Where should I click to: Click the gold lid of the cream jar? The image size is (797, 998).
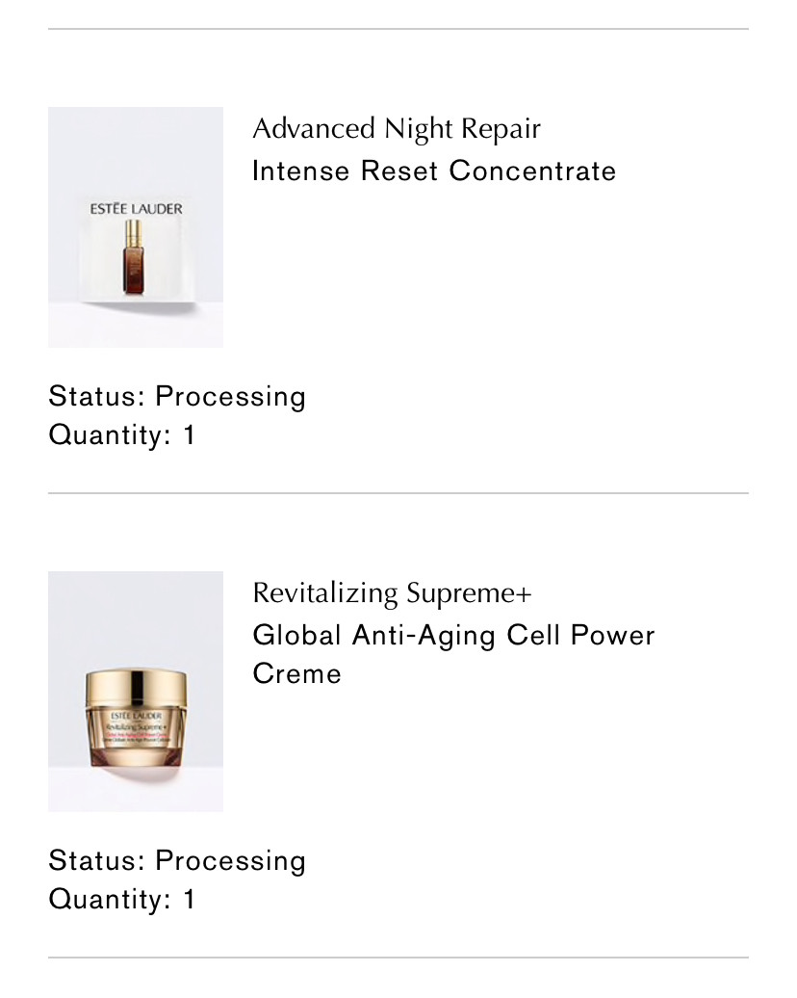pos(136,690)
